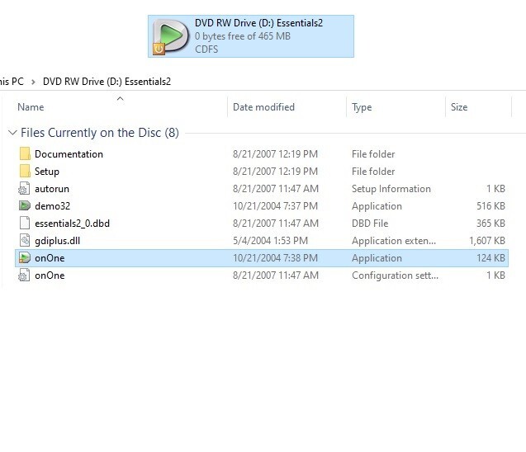
Task: Expand the breadcrumb arrow after This PC
Action: (x=33, y=82)
